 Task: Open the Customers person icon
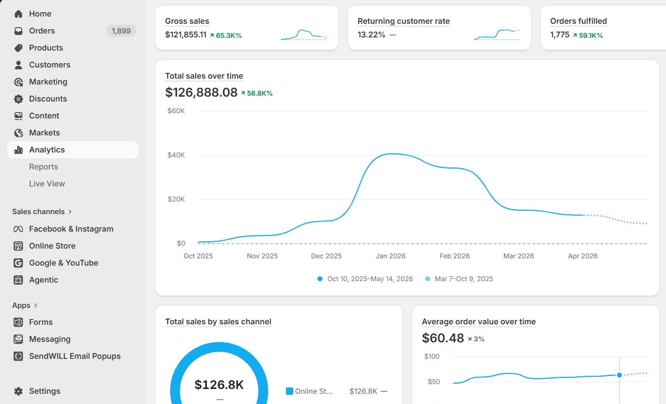pos(18,65)
